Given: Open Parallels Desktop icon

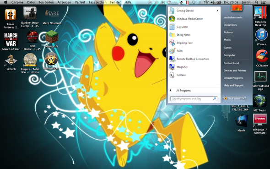Looking at the screenshot, I should pyautogui.click(x=261, y=12).
